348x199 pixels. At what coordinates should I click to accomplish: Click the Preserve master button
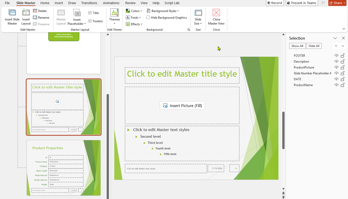point(41,24)
